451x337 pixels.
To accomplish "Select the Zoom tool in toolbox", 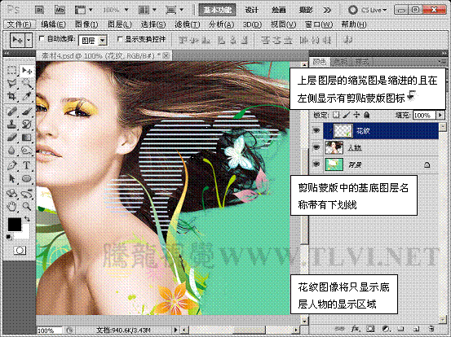I will point(26,206).
